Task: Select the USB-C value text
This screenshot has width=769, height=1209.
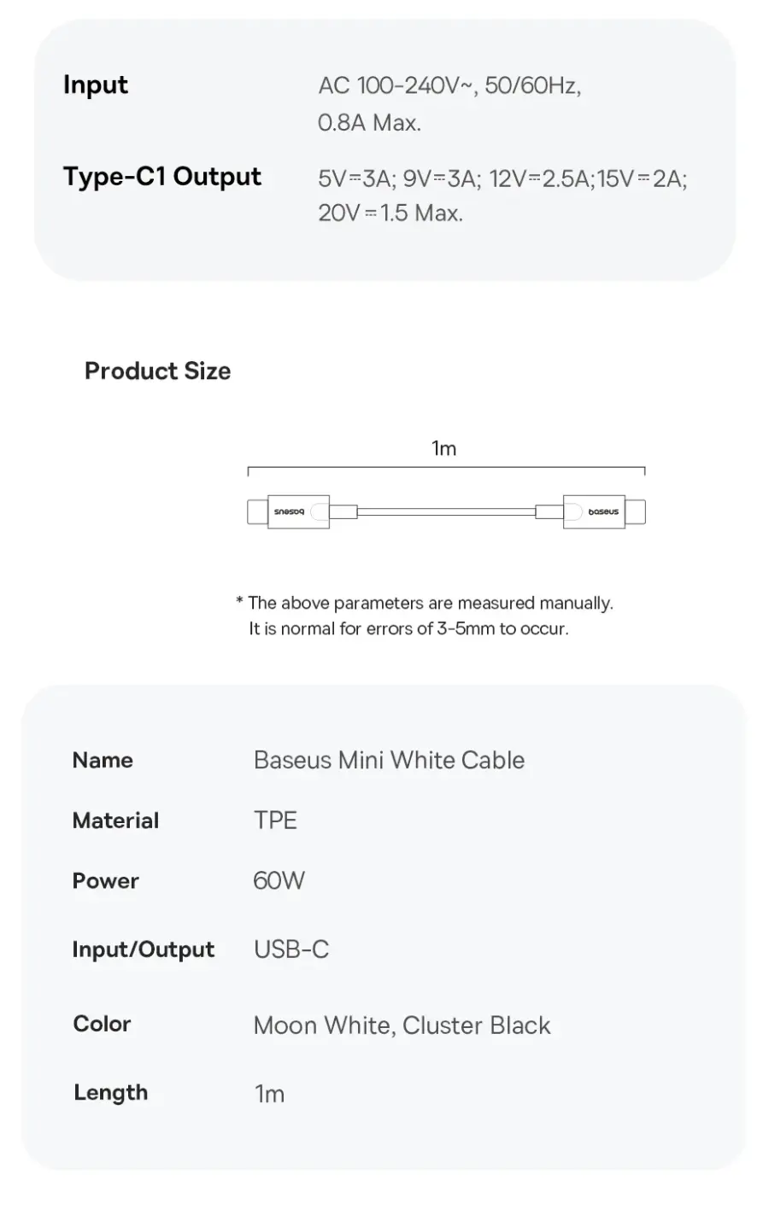Action: pos(291,949)
